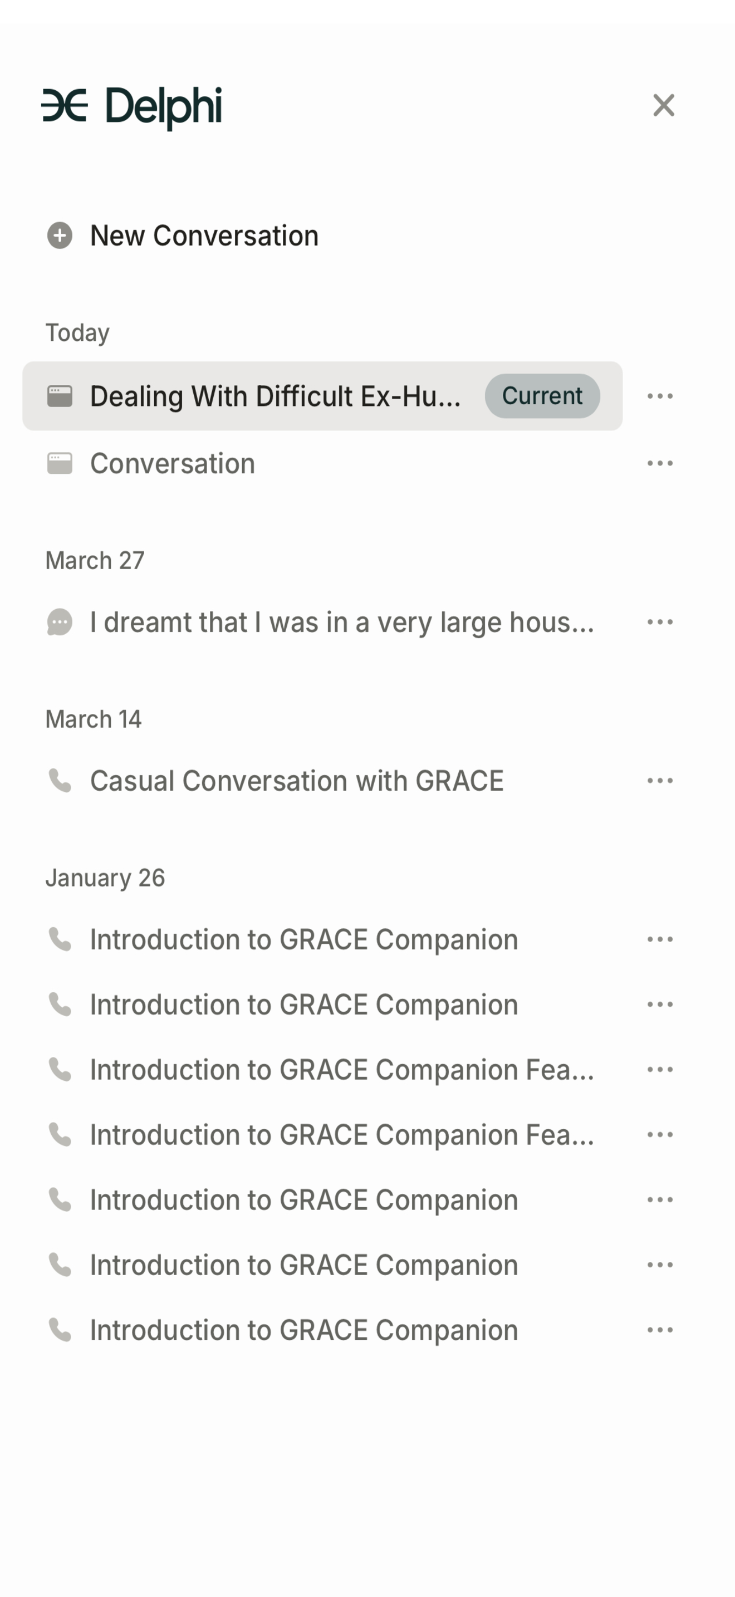Click the chat bubble icon for dream conversation

(60, 623)
